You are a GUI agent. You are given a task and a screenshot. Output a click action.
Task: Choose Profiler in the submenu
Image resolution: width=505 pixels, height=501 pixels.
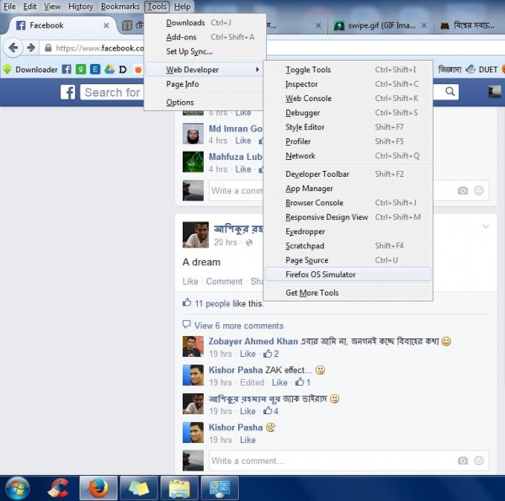tap(348, 141)
